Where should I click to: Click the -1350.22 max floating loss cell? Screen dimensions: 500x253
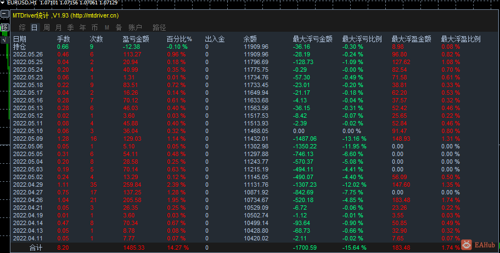point(305,146)
